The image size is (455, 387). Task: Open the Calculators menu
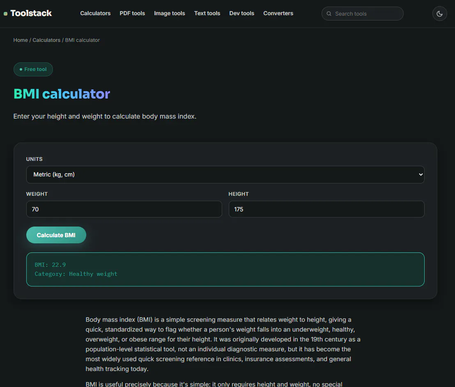(95, 14)
